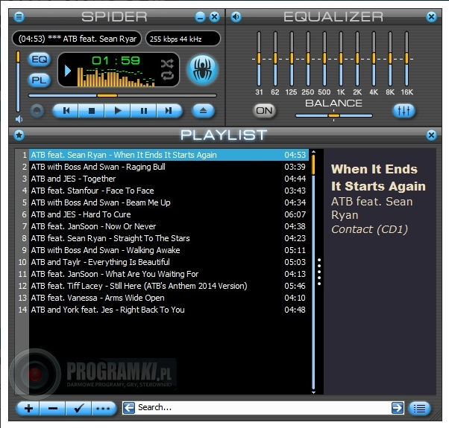Open the playlist favorites star icon
The height and width of the screenshot is (428, 449).
pyautogui.click(x=19, y=135)
